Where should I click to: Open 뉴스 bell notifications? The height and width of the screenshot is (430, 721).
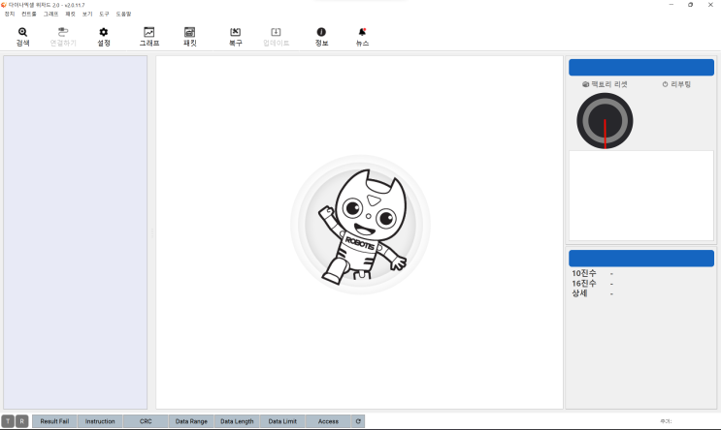point(362,37)
